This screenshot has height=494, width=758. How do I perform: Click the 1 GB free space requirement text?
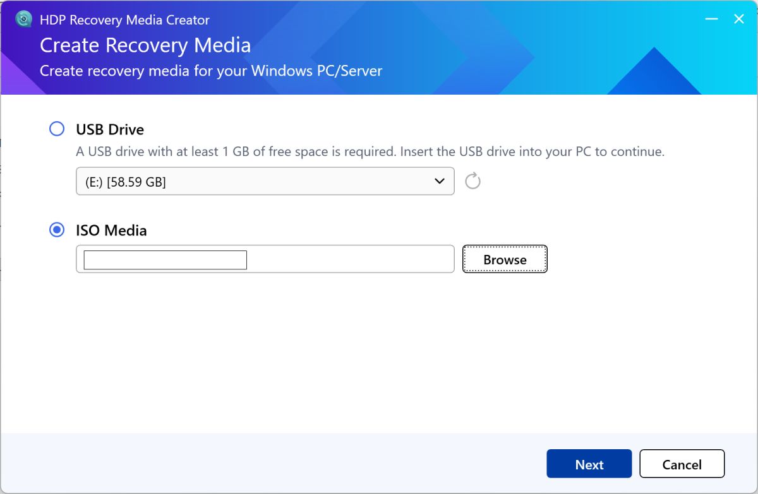tap(370, 152)
